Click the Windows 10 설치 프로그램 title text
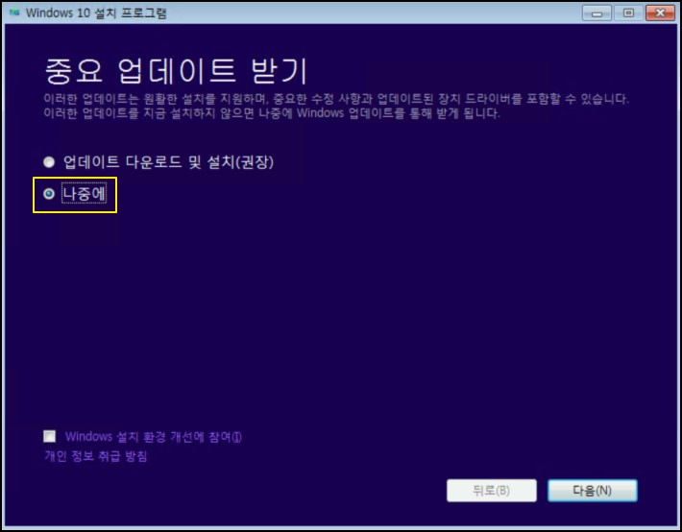Screen dimensions: 682x532 pyautogui.click(x=96, y=12)
